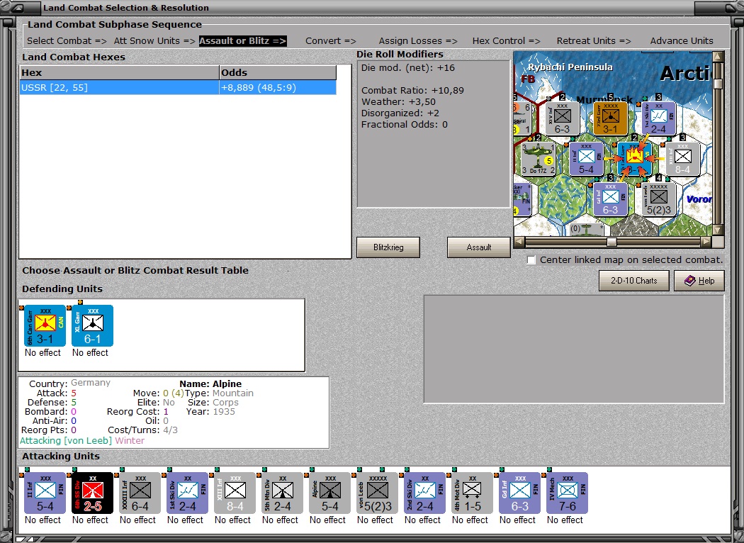Select the XIII Inf 8-4 attacking unit
Image resolution: width=744 pixels, height=543 pixels.
click(235, 493)
